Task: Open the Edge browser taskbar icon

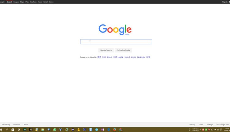Action: pyautogui.click(x=109, y=130)
